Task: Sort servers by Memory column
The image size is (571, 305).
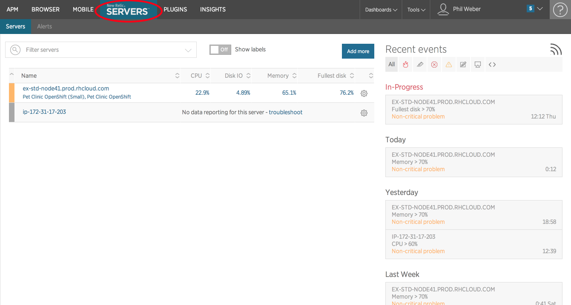Action: coord(282,76)
